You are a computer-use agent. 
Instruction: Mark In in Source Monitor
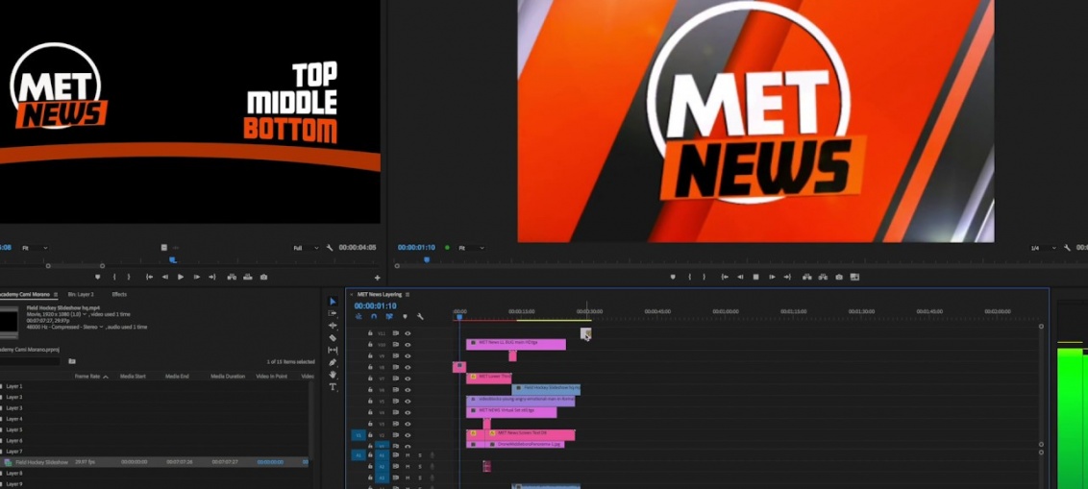click(x=114, y=277)
